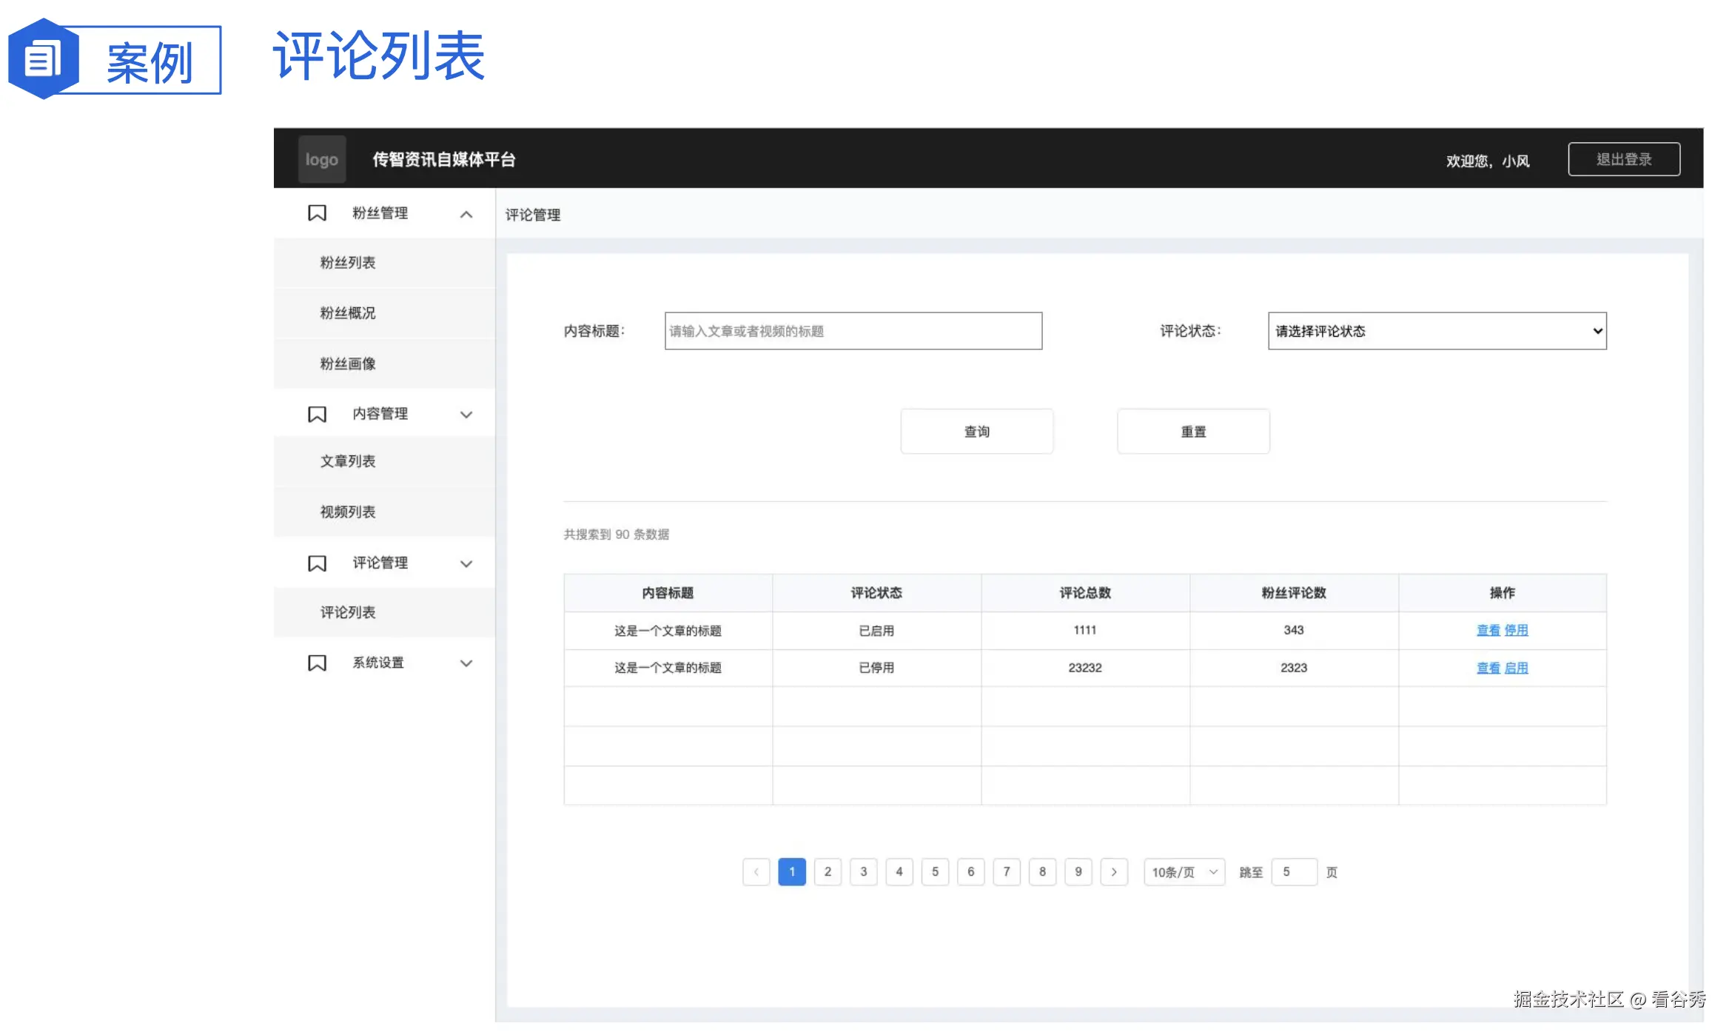This screenshot has height=1035, width=1732.
Task: Open the 10条/页 page size dropdown
Action: click(x=1183, y=871)
